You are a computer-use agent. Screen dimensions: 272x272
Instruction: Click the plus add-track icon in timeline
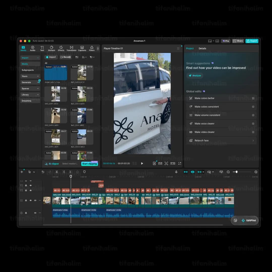[x=22, y=172]
